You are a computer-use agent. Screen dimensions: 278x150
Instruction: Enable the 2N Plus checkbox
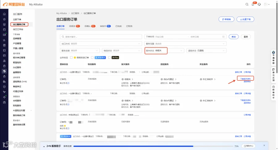tap(109, 58)
